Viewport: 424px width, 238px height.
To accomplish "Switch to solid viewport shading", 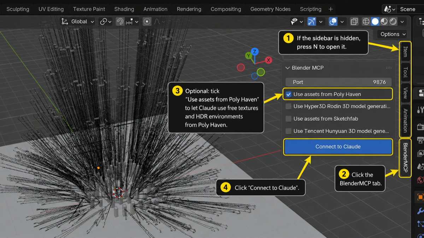I will [x=375, y=22].
